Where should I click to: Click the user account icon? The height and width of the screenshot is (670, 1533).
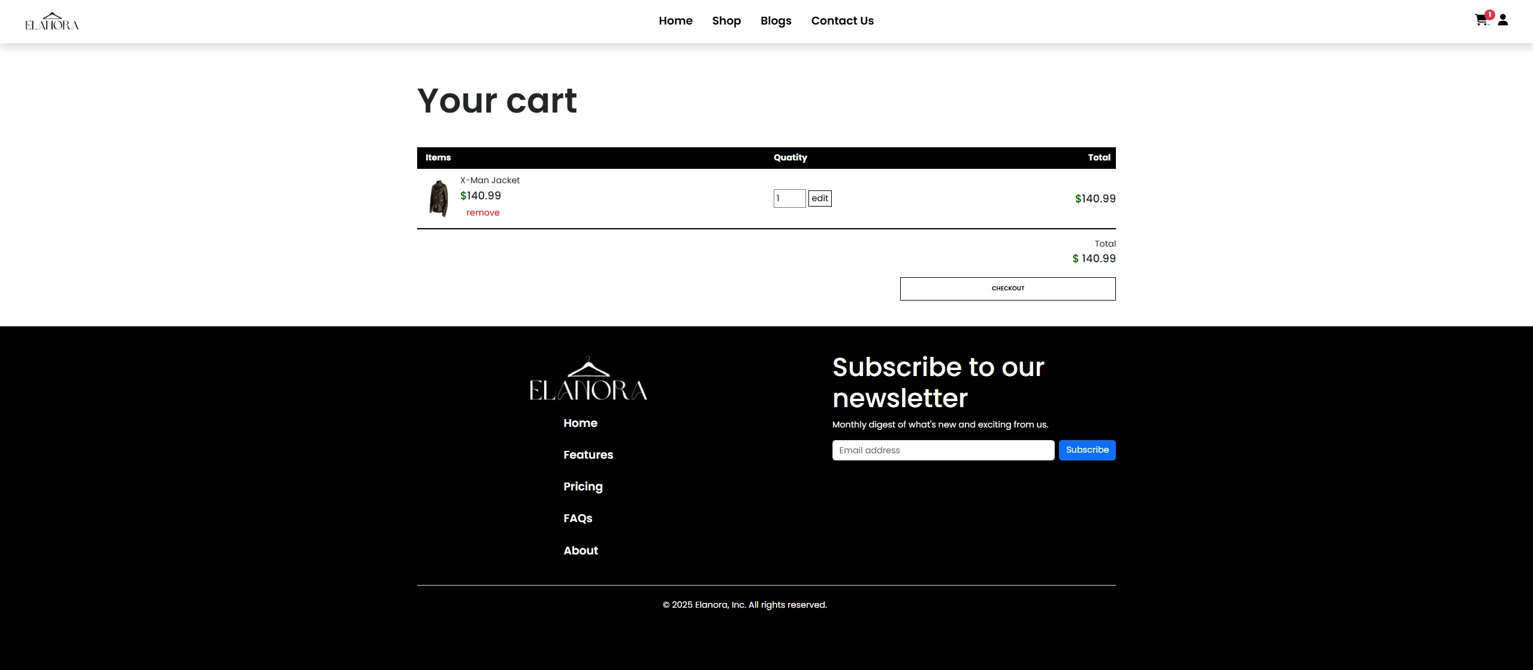point(1502,20)
